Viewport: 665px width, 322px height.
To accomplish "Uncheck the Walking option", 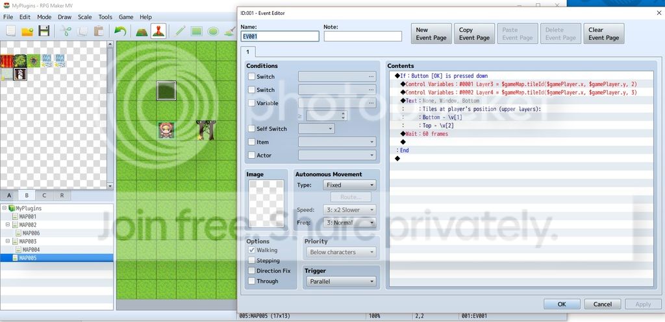I will click(x=251, y=250).
